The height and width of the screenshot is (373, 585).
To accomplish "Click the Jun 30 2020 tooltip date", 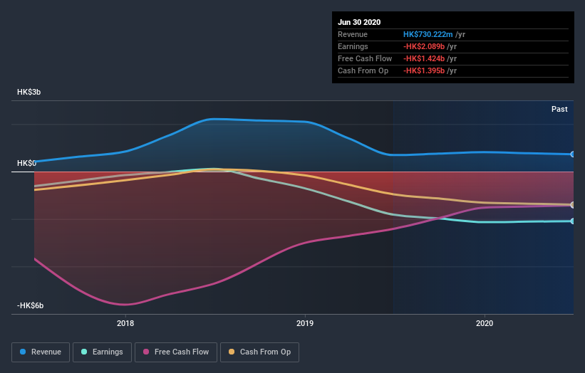I will click(359, 22).
